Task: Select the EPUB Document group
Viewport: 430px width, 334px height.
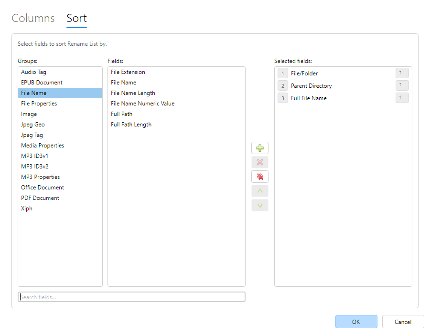Action: 60,83
